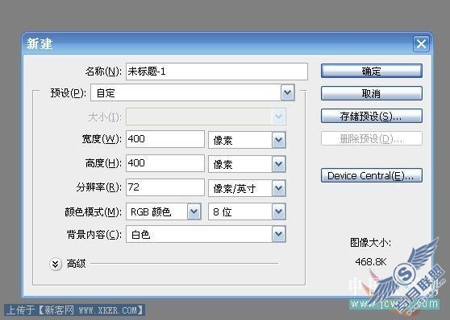
Task: Click the 名称 text field 未标题-1
Action: [217, 72]
